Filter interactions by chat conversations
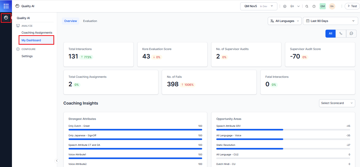Screen dimensions: 360x167 point(351,34)
